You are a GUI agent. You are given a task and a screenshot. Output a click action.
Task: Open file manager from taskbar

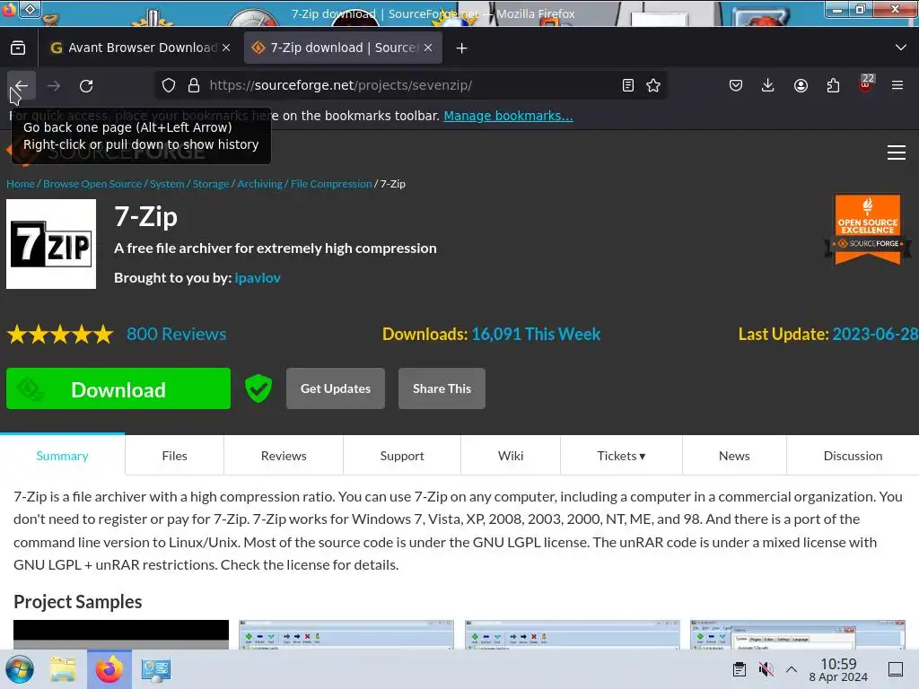pyautogui.click(x=63, y=669)
